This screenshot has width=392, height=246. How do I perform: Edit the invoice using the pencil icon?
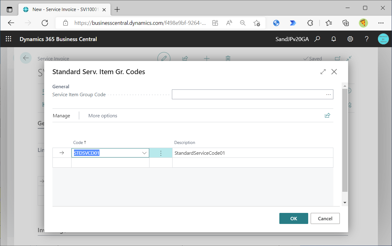[x=164, y=58]
